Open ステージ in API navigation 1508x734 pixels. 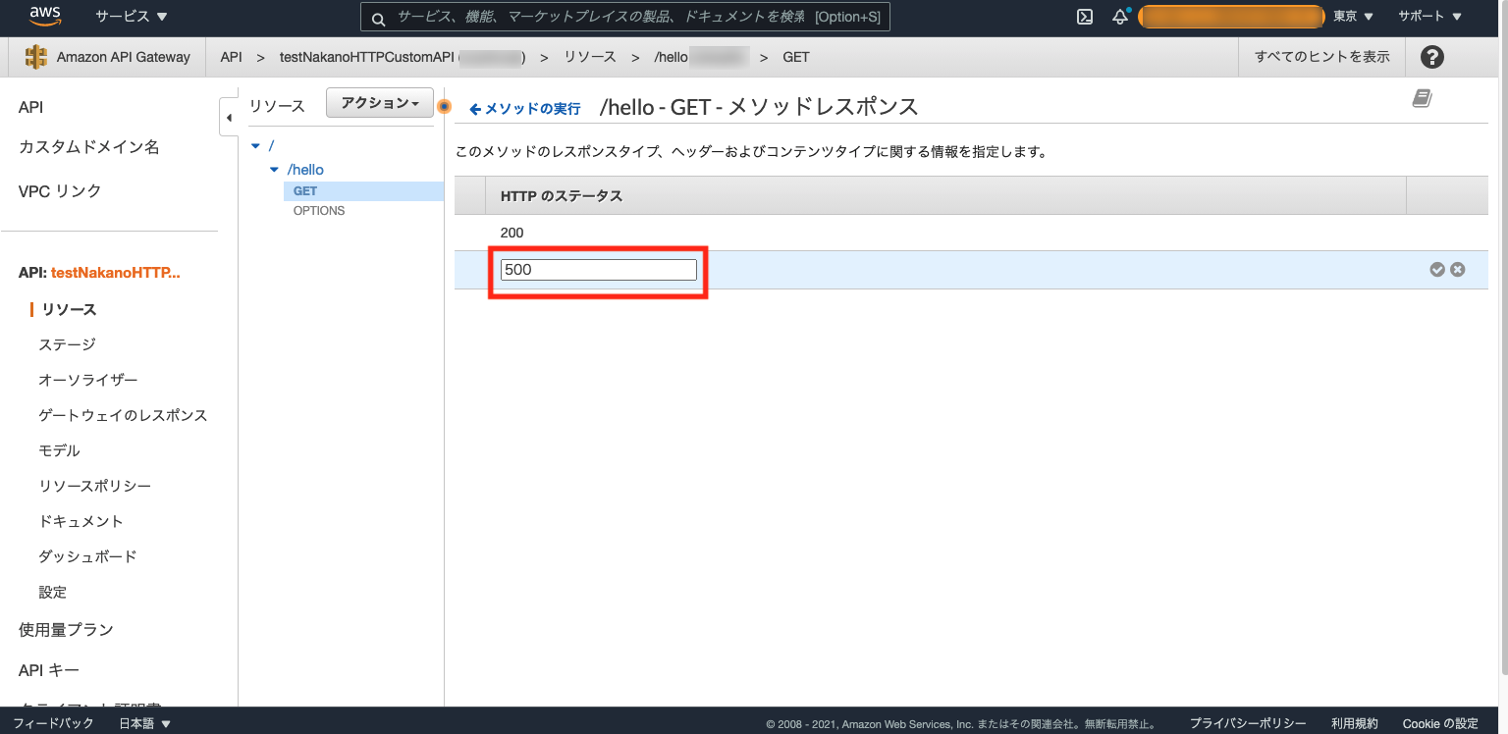click(x=67, y=344)
